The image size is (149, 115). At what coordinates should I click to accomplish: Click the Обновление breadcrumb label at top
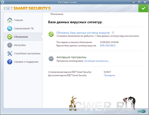57,14
